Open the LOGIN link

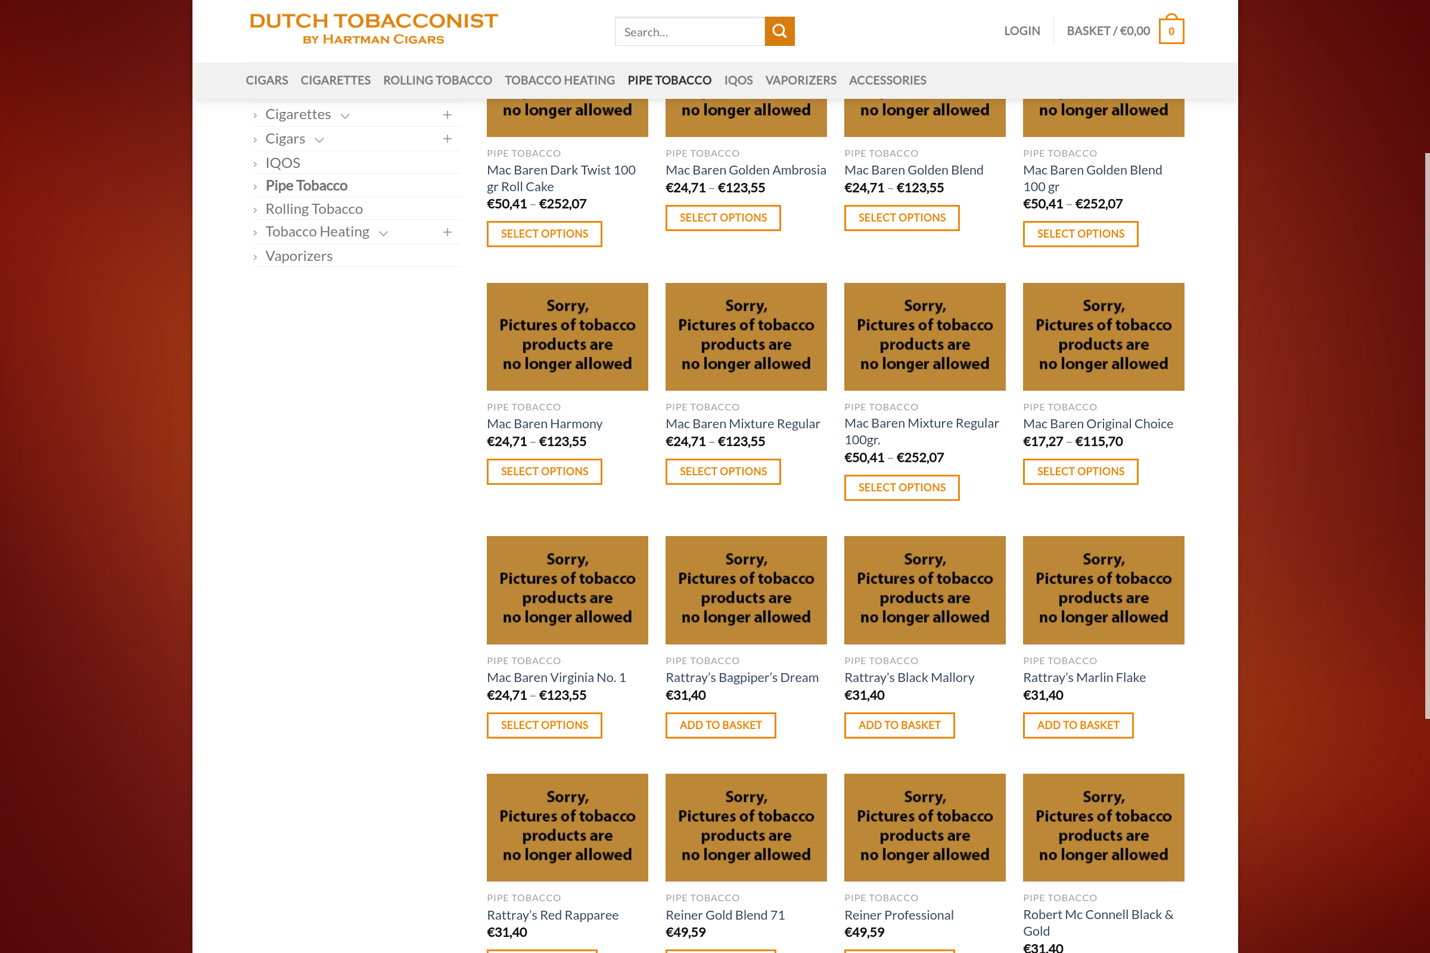coord(1021,31)
